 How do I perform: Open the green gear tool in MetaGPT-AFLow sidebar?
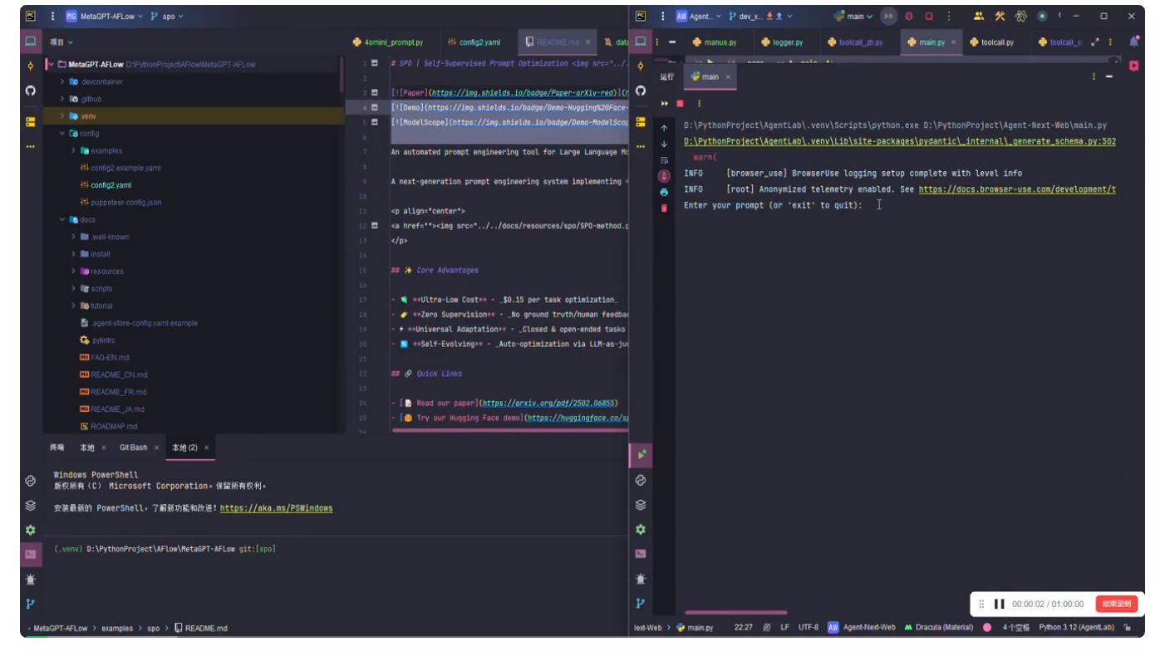coord(31,530)
